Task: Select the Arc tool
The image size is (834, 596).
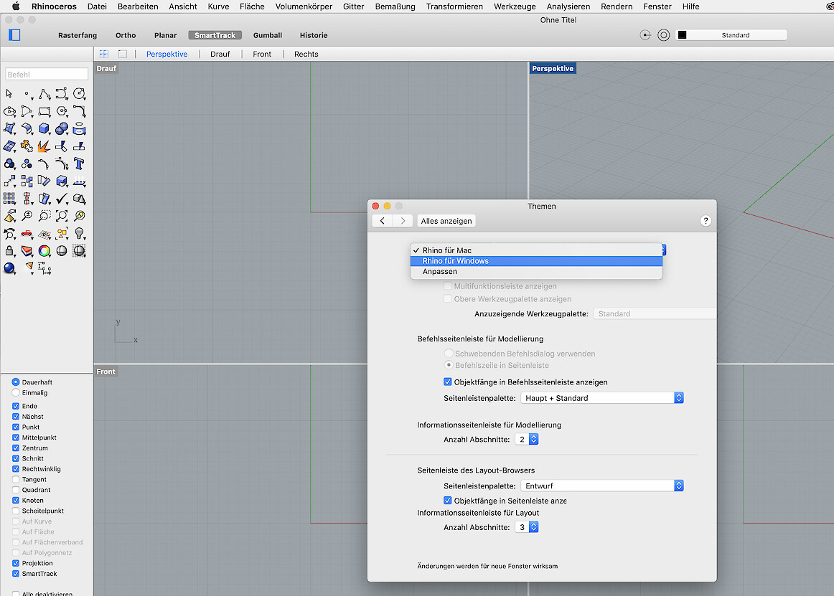Action: 27,112
